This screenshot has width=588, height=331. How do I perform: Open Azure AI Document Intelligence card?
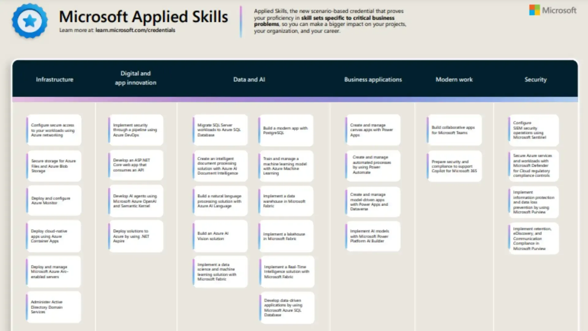220,166
